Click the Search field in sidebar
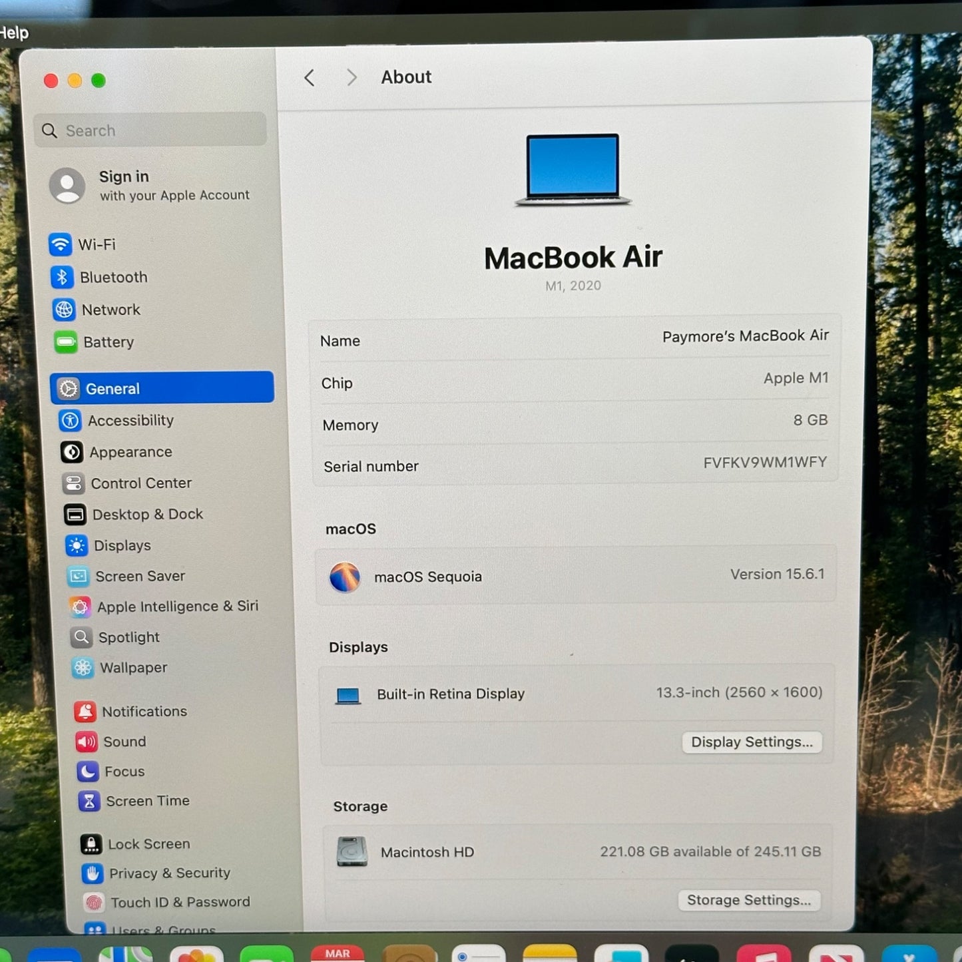Viewport: 962px width, 962px height. tap(150, 130)
